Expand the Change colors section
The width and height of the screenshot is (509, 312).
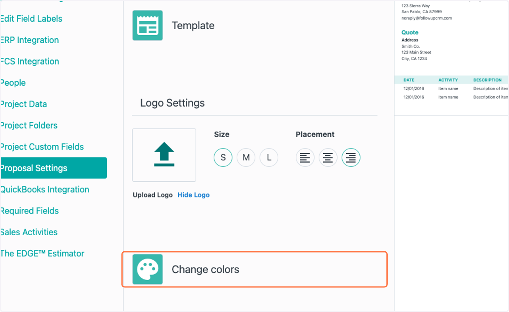[255, 269]
